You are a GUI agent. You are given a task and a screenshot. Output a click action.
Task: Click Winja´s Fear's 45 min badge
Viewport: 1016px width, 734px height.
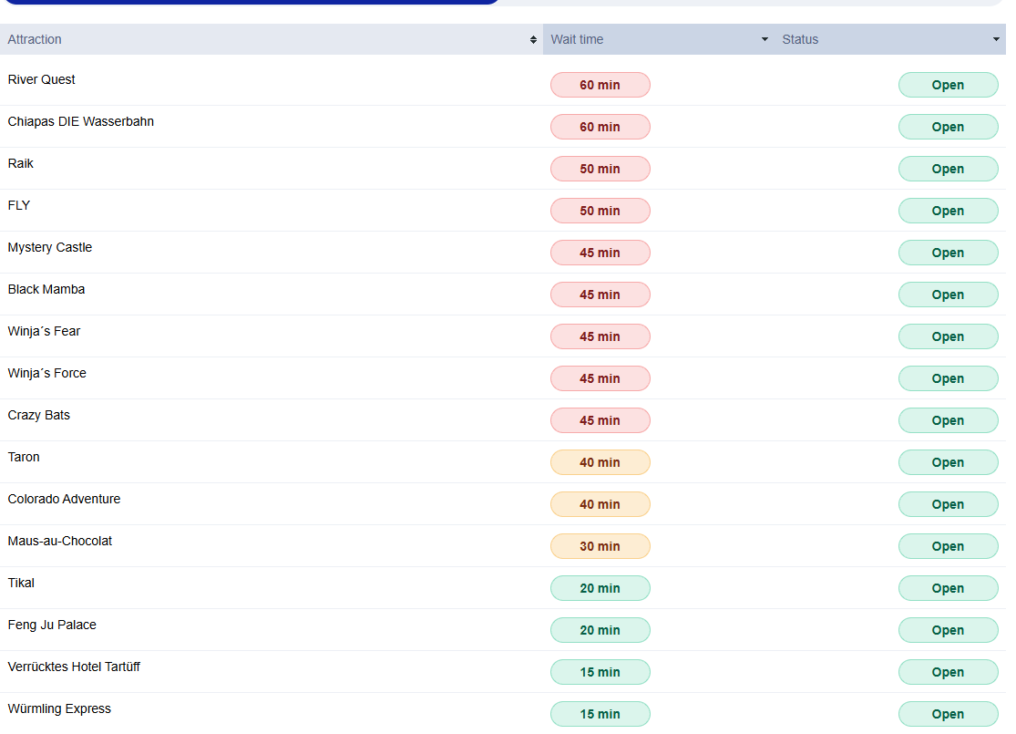point(600,336)
